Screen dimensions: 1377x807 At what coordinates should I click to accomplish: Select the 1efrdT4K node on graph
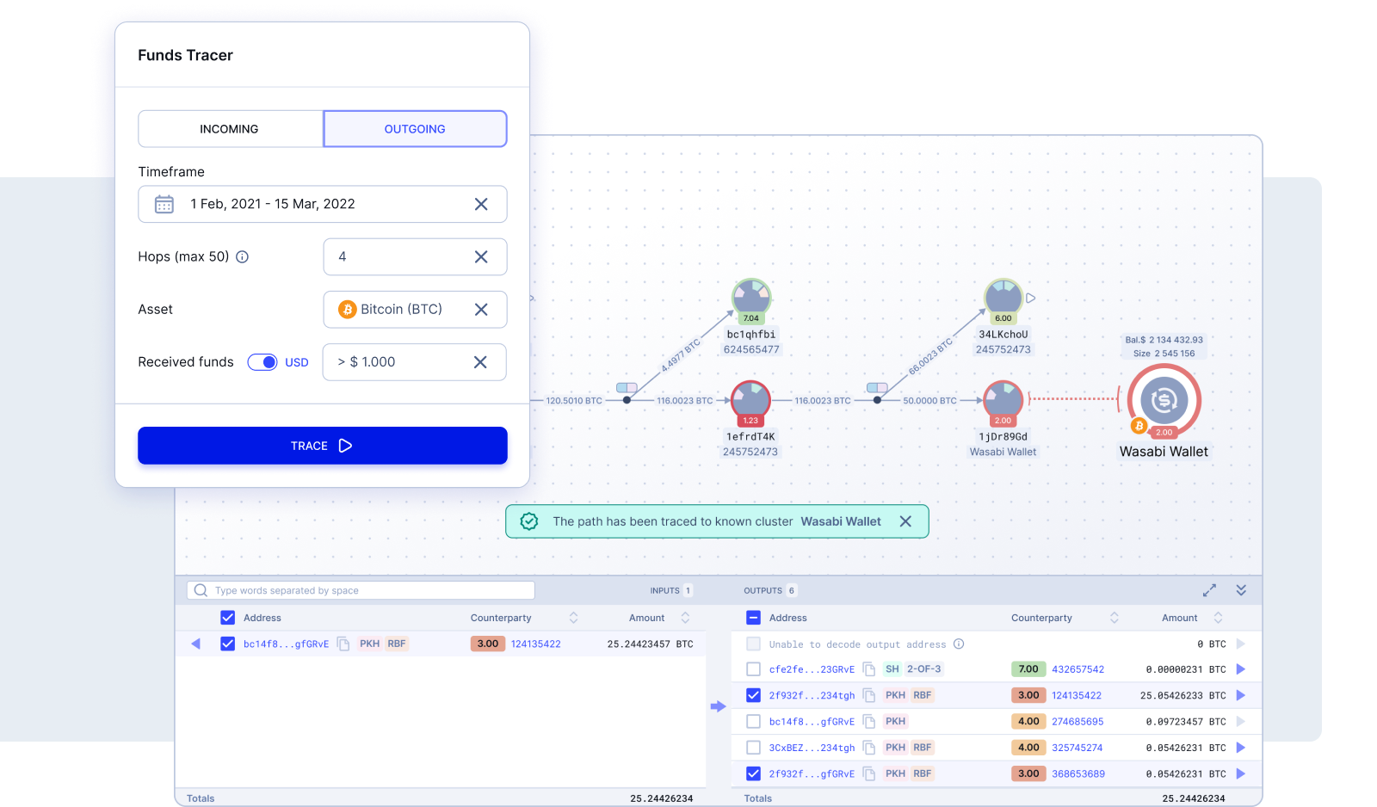(x=750, y=401)
